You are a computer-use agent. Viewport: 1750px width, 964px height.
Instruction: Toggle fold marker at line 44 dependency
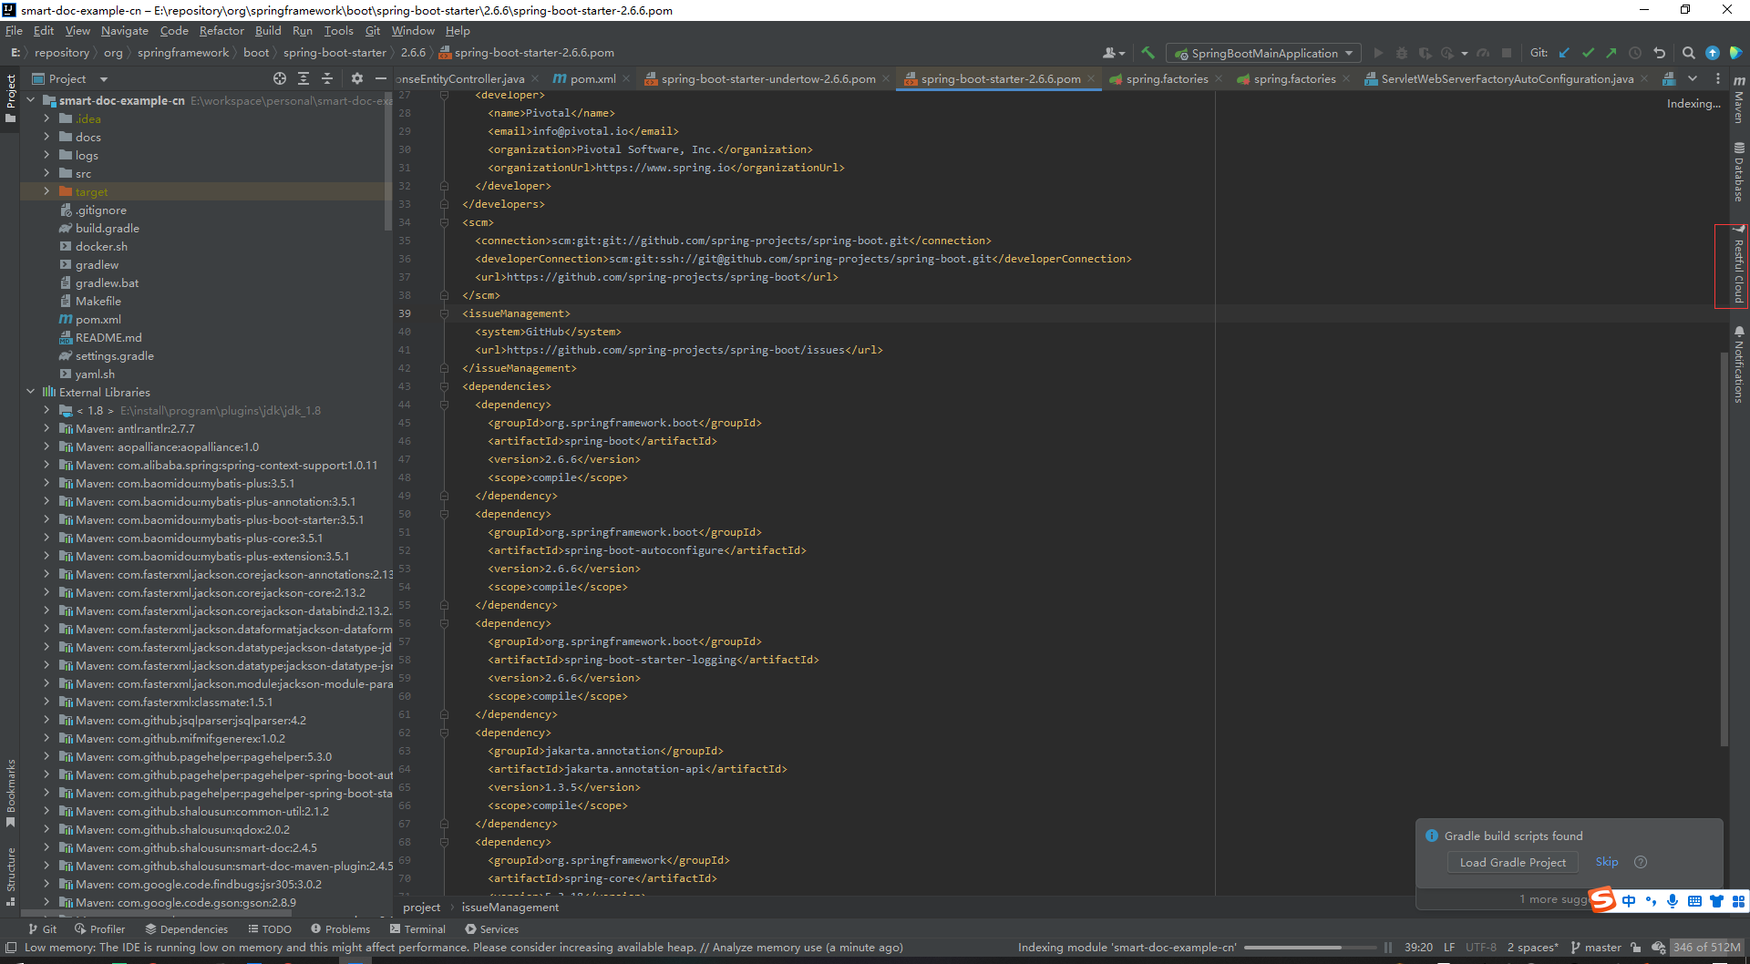click(445, 405)
